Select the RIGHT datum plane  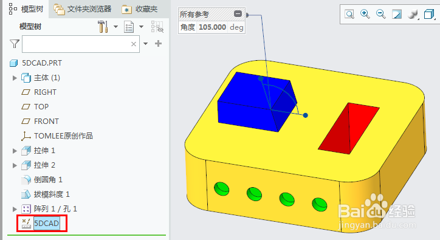[x=45, y=92]
